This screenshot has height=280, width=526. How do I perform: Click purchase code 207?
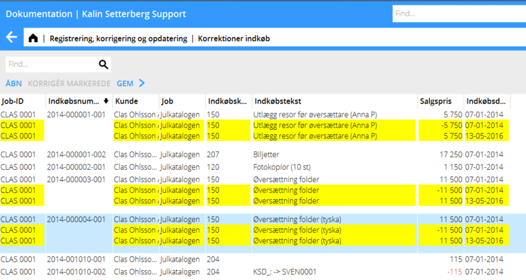tap(213, 155)
